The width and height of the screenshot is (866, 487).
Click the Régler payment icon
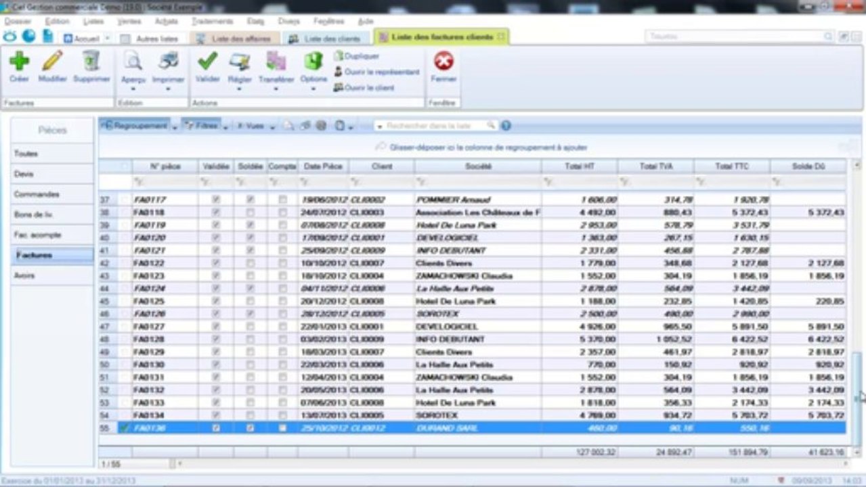pyautogui.click(x=239, y=62)
